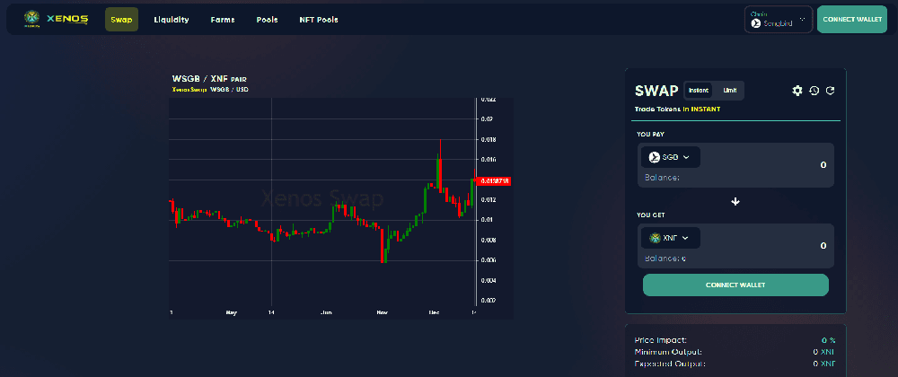
Task: Click Connect Wallet in swap panel
Action: pyautogui.click(x=735, y=285)
